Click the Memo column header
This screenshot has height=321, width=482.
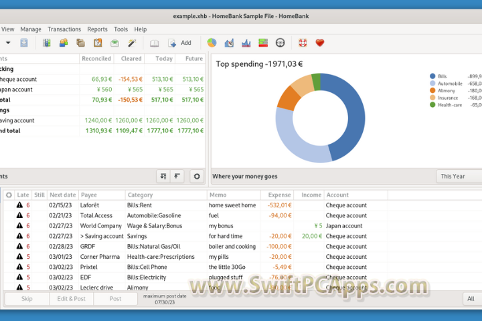click(234, 195)
